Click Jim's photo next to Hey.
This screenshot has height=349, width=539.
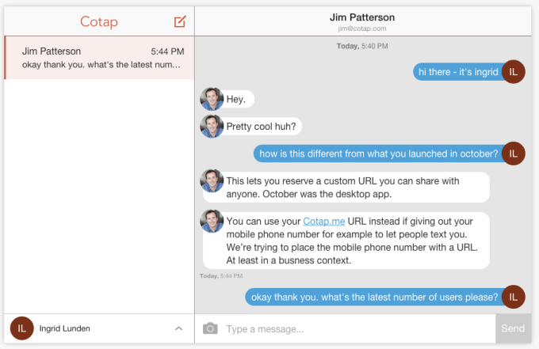point(212,99)
